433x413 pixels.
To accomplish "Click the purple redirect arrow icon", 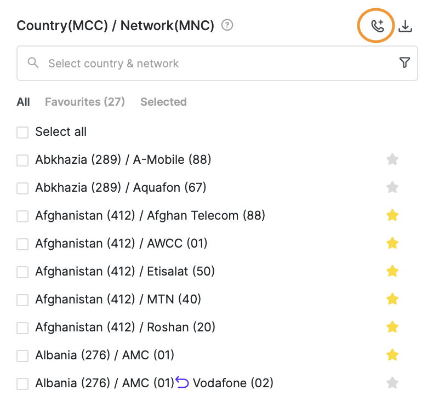I will point(183,383).
